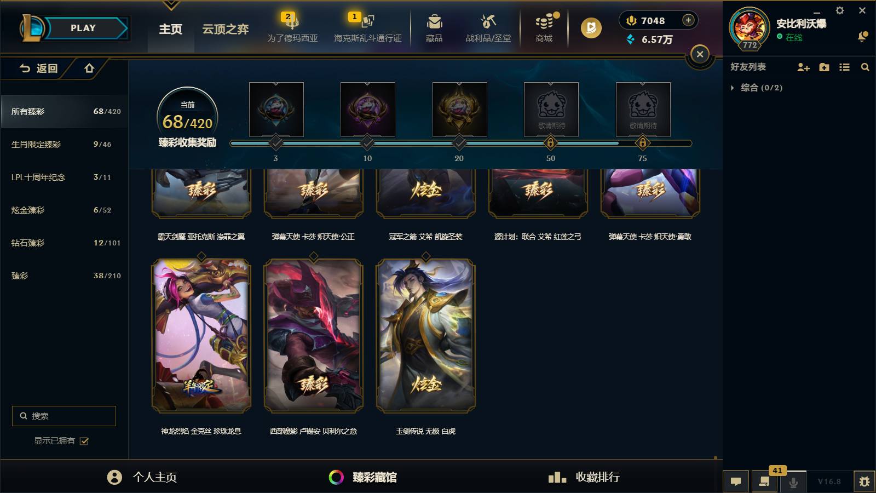Click the 搜索 search field
The width and height of the screenshot is (876, 493).
click(64, 416)
